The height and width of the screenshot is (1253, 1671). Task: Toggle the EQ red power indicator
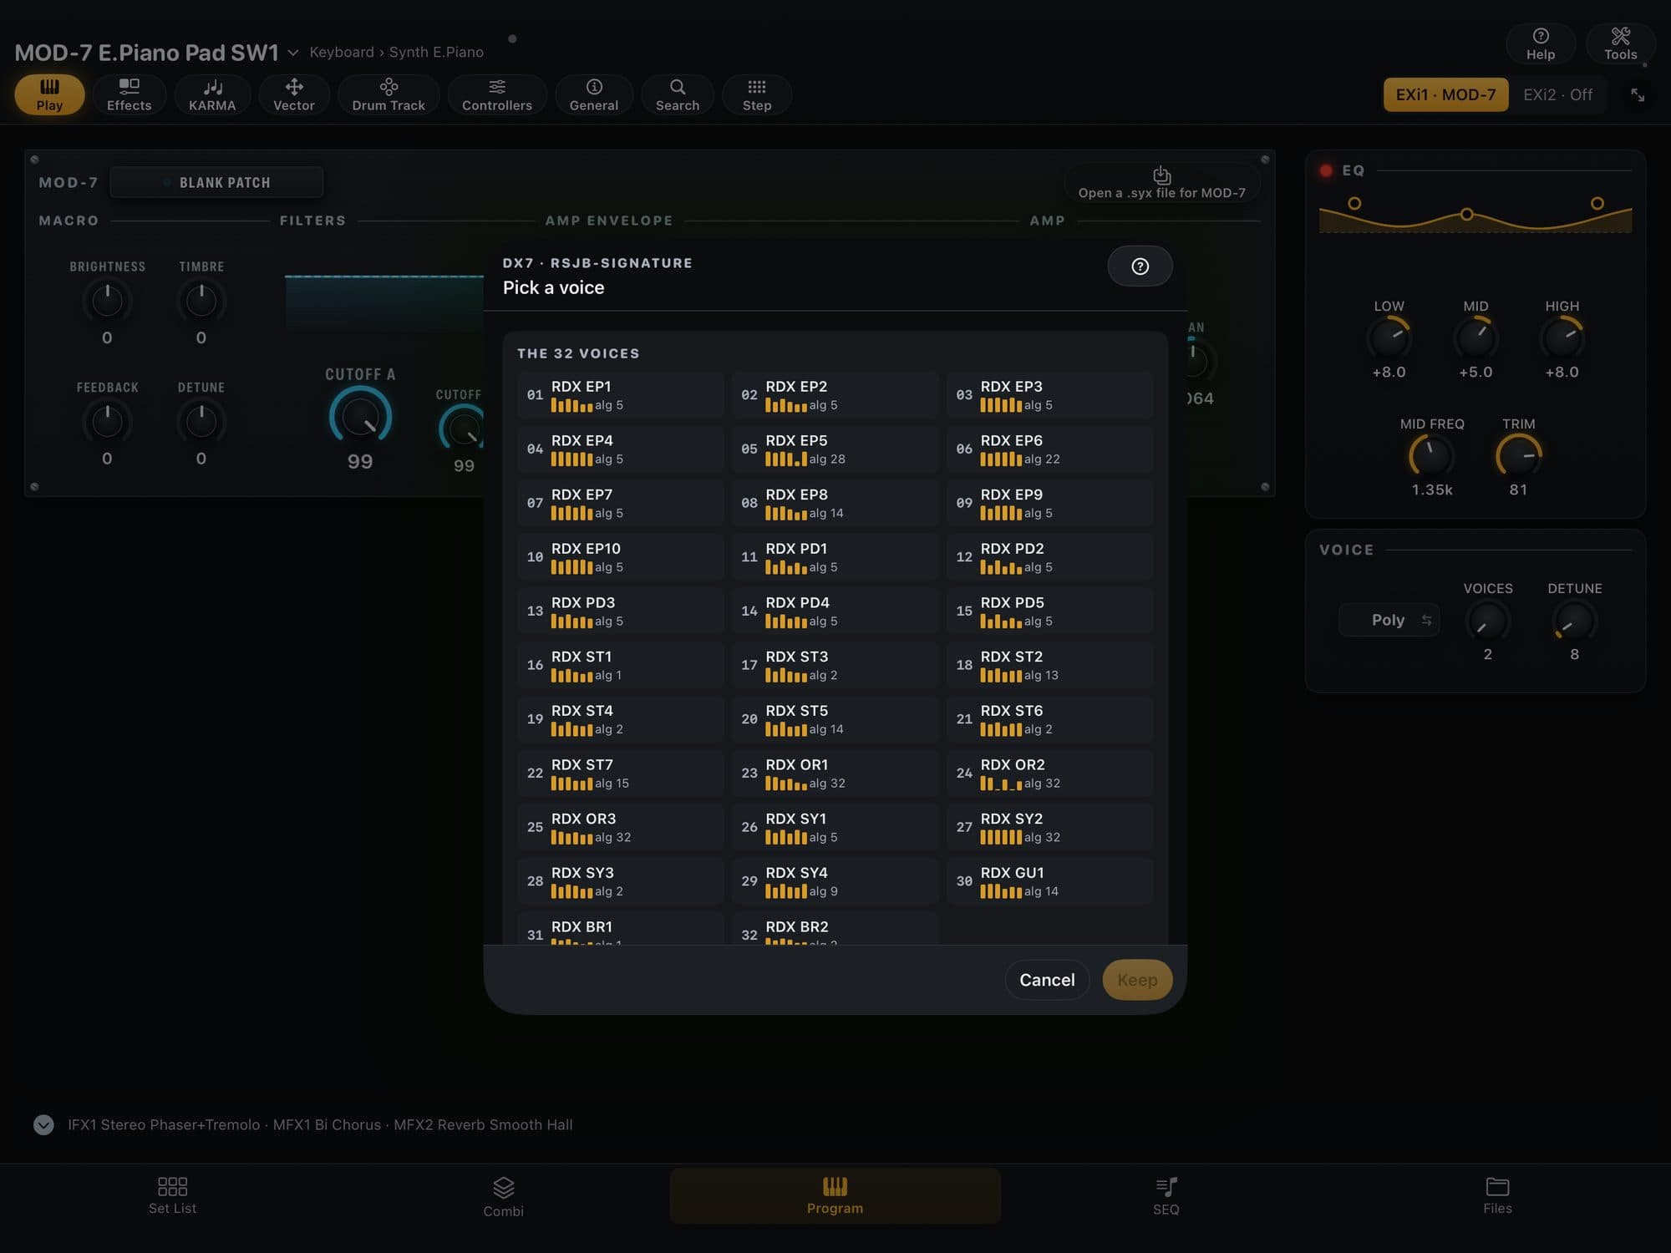click(x=1326, y=170)
